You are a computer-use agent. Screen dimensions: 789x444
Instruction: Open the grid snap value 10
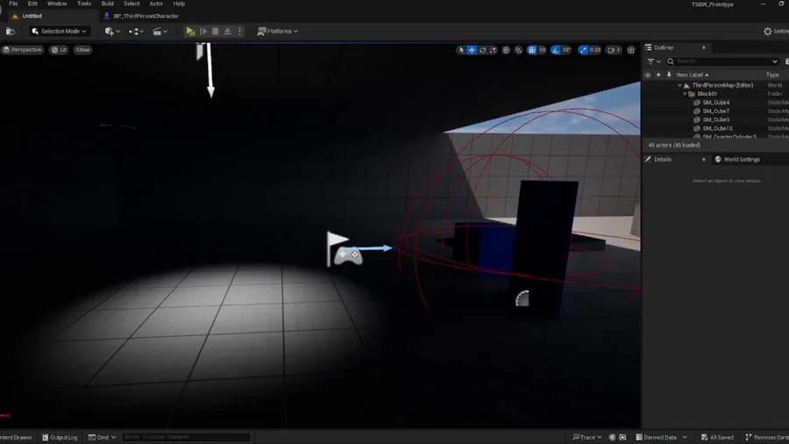[542, 50]
